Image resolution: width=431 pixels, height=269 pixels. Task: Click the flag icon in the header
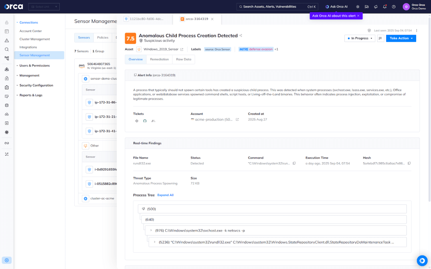coord(367,7)
